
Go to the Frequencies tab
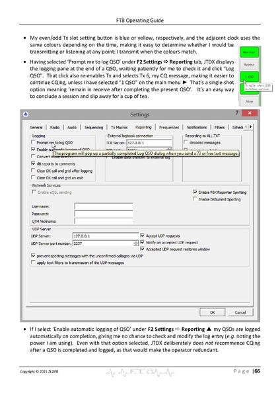[x=169, y=127]
